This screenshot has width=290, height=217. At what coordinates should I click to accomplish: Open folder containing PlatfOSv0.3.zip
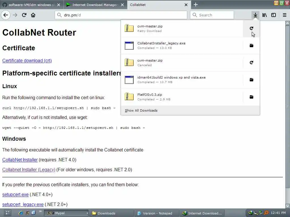point(251,97)
